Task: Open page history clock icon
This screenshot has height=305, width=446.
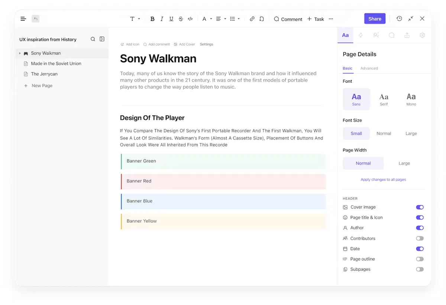Action: point(399,19)
